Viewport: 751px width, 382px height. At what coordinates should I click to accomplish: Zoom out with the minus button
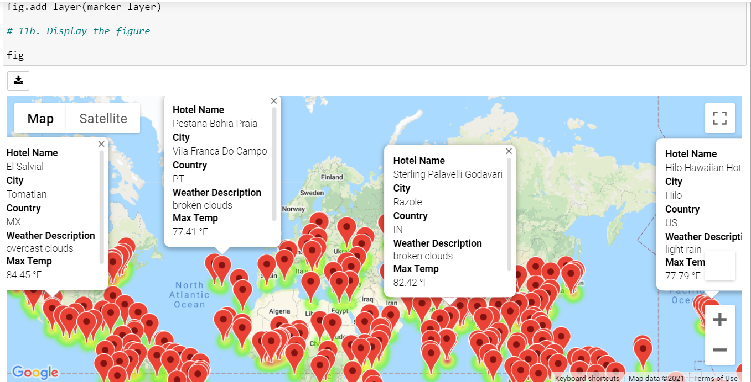coord(719,349)
